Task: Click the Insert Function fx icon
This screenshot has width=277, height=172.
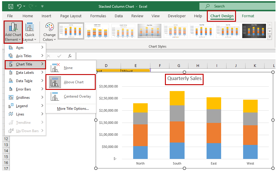Action: coord(70,56)
